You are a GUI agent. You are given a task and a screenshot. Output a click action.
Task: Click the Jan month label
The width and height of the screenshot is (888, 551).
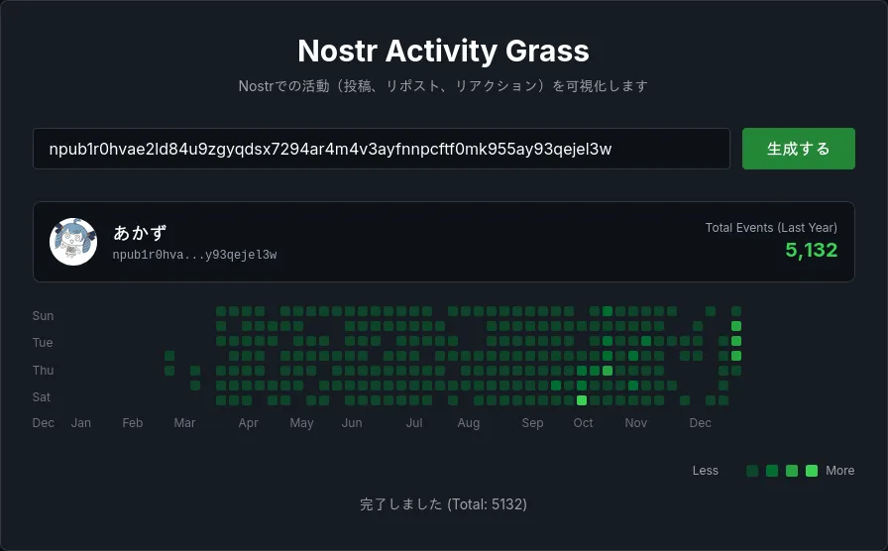pyautogui.click(x=81, y=423)
